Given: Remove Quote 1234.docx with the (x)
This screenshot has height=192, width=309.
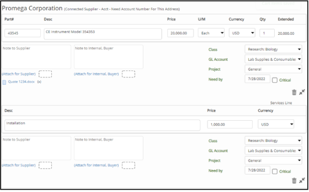Looking at the screenshot, I should tap(39, 82).
